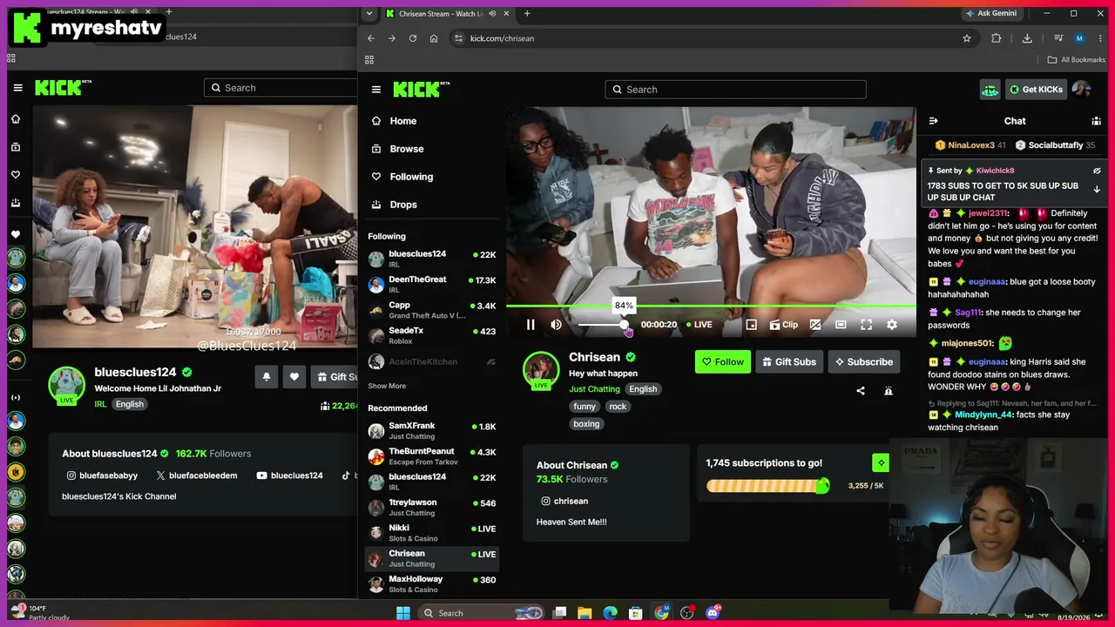Click the subscription goal progress bar
The height and width of the screenshot is (627, 1115).
tap(767, 486)
